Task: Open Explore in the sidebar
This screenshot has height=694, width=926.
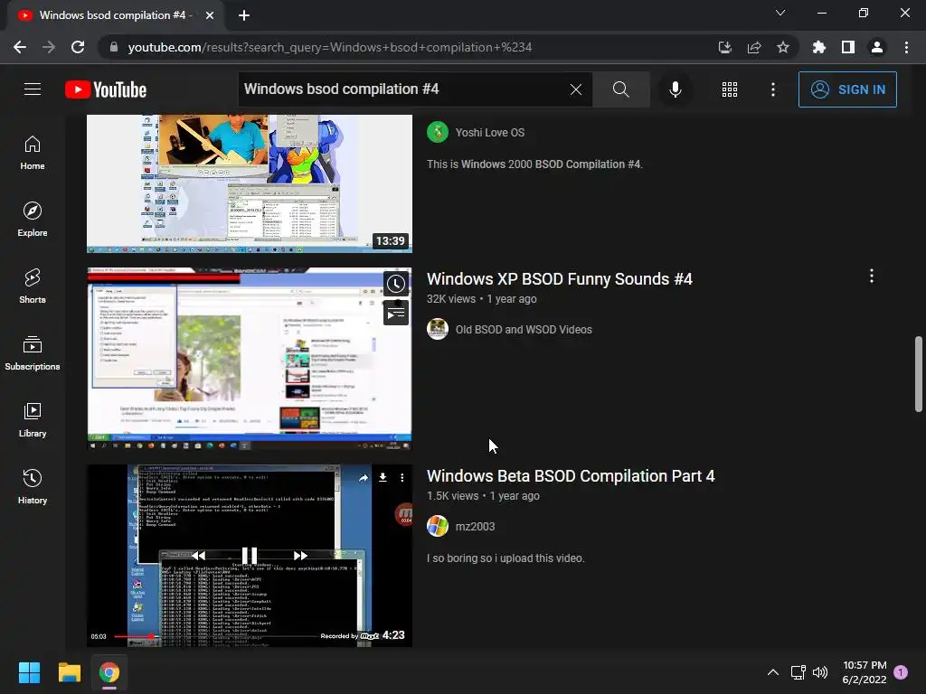Action: coord(33,220)
